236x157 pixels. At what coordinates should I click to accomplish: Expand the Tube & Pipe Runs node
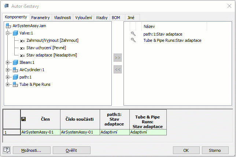click(8, 84)
